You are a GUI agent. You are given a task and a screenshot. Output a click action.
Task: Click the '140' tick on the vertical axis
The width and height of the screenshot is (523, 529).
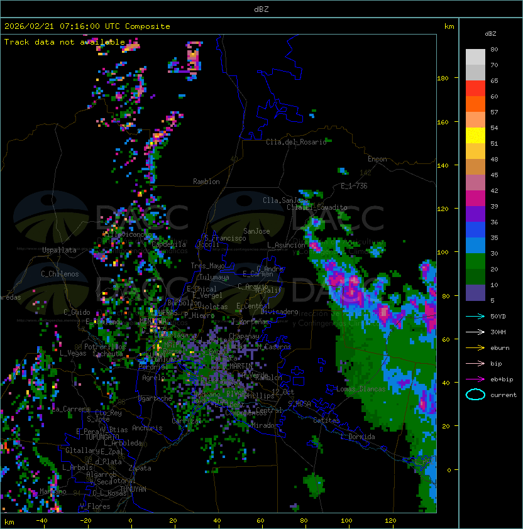click(443, 166)
